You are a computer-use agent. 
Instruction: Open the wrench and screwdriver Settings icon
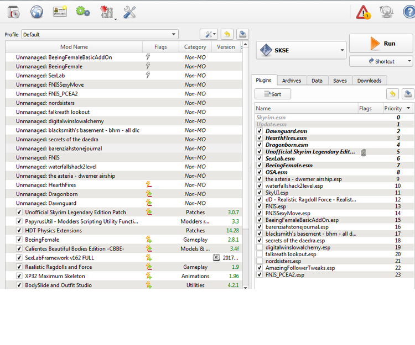pyautogui.click(x=129, y=12)
